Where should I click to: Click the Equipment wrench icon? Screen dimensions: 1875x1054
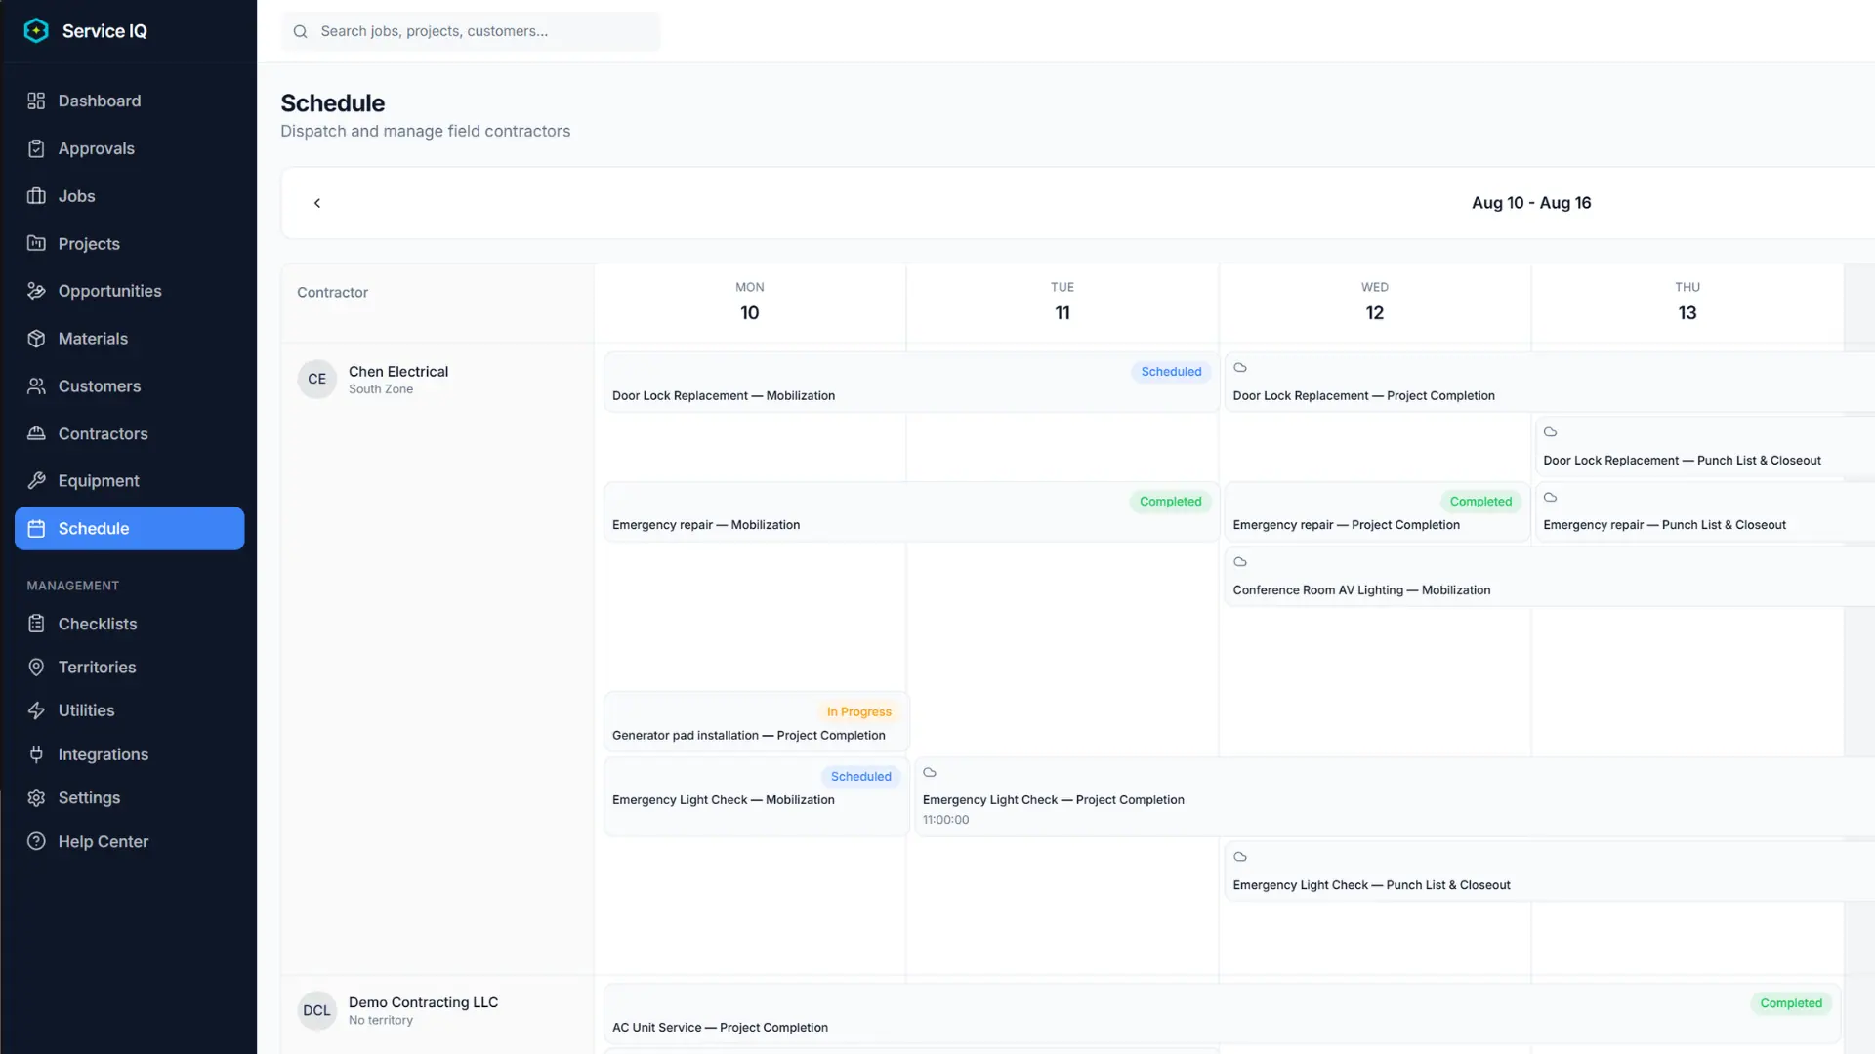click(x=36, y=481)
